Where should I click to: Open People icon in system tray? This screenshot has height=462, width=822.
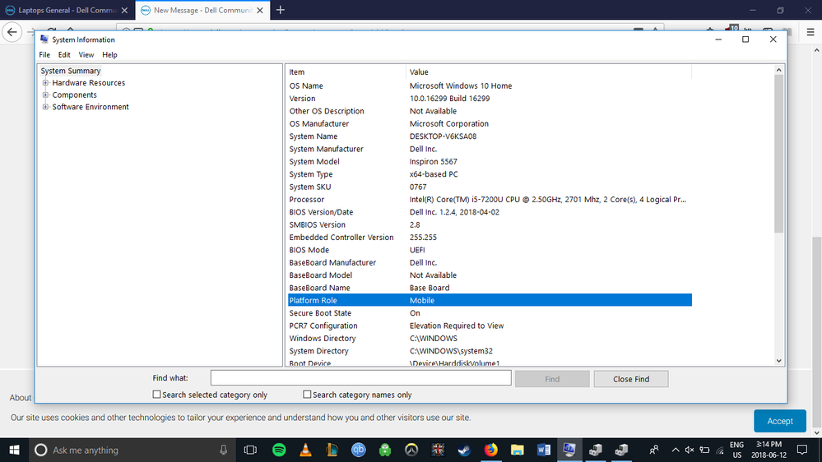point(653,450)
